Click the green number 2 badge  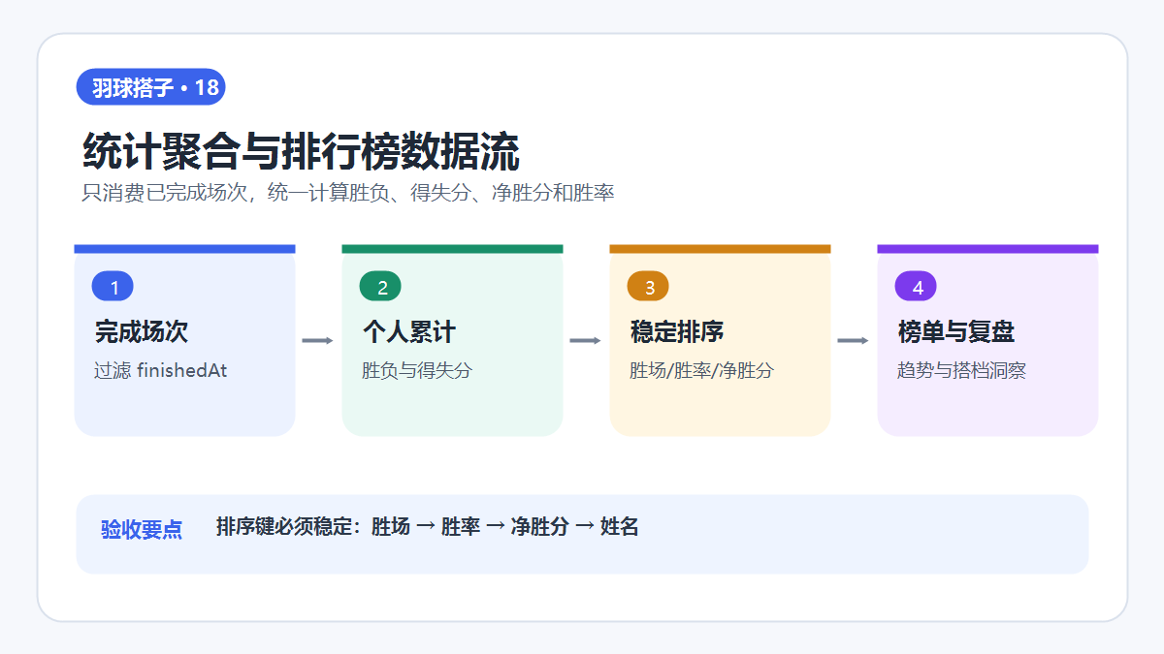tap(380, 287)
